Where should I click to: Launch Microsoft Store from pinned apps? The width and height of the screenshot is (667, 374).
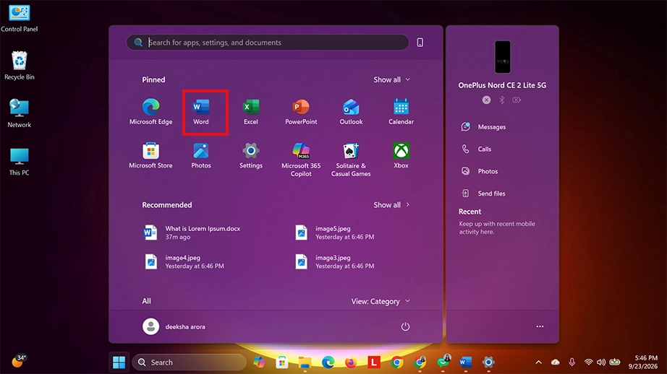point(150,156)
